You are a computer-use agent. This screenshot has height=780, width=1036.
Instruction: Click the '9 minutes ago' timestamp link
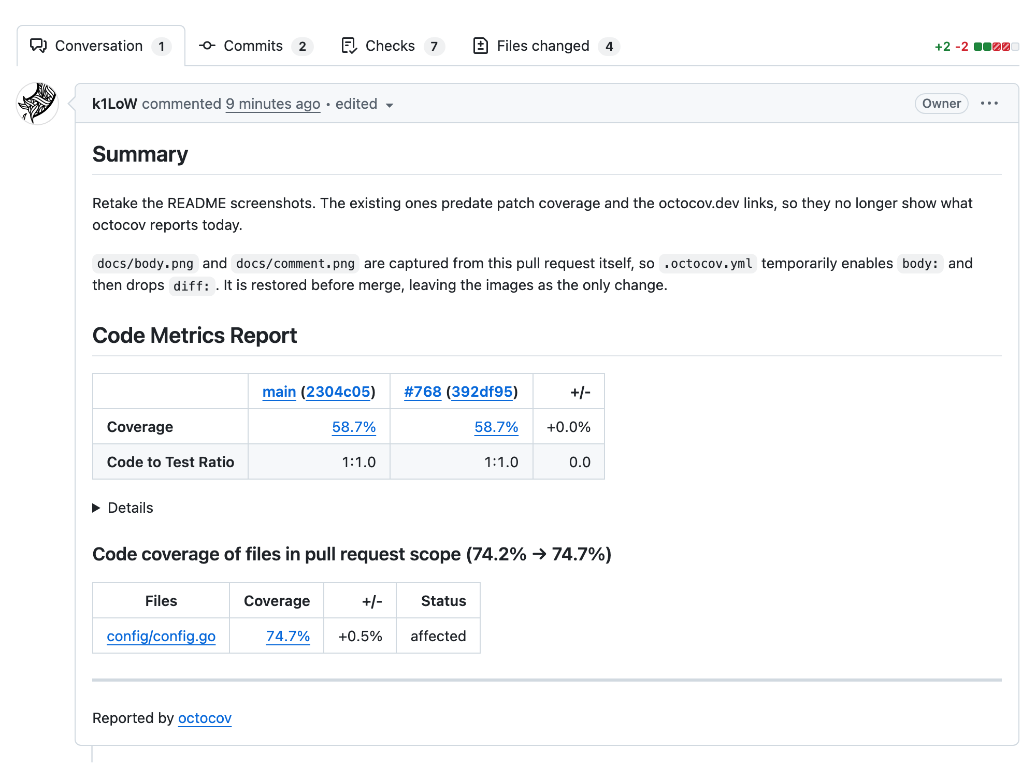(x=273, y=104)
